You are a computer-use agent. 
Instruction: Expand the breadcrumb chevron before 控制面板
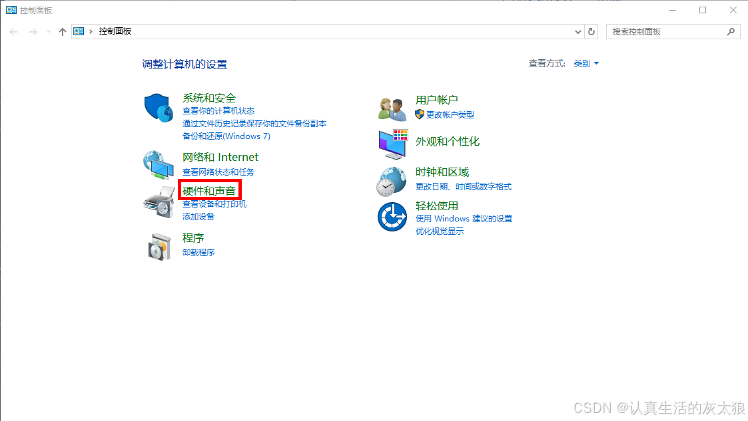[91, 31]
